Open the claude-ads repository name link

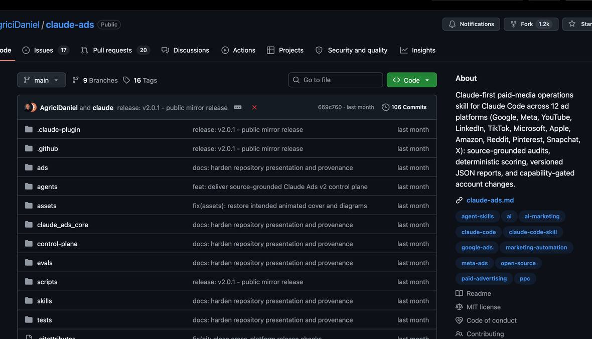[70, 25]
